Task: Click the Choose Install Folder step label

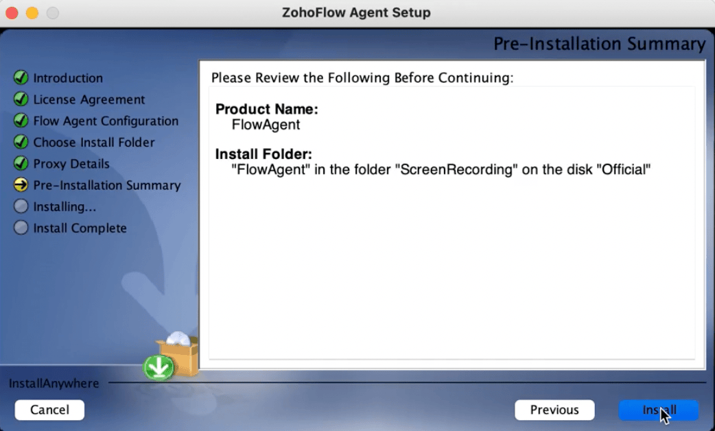Action: click(x=94, y=143)
